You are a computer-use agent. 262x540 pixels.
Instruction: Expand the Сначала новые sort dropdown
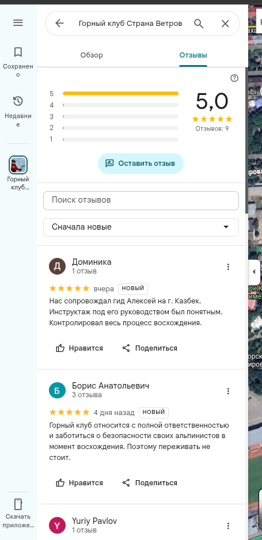141,227
